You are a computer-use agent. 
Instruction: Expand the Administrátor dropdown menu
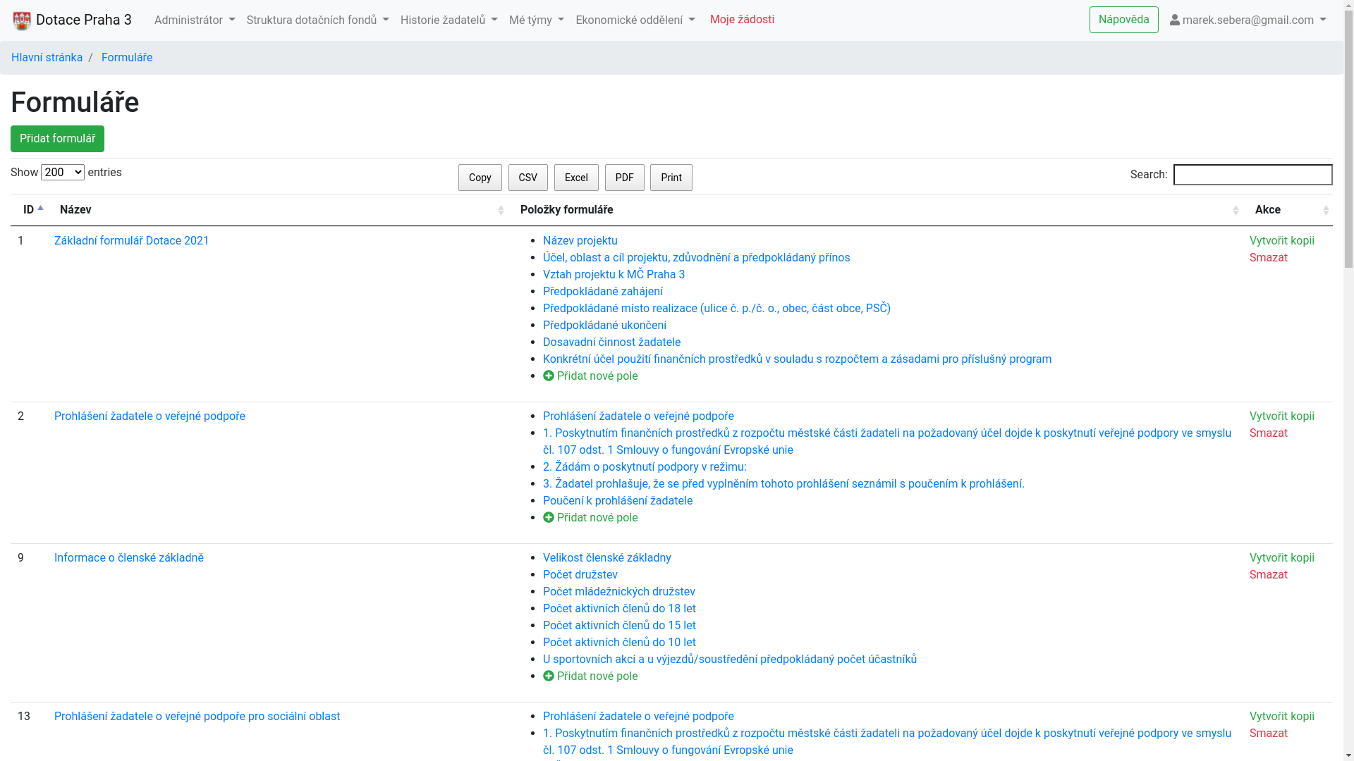[x=195, y=20]
